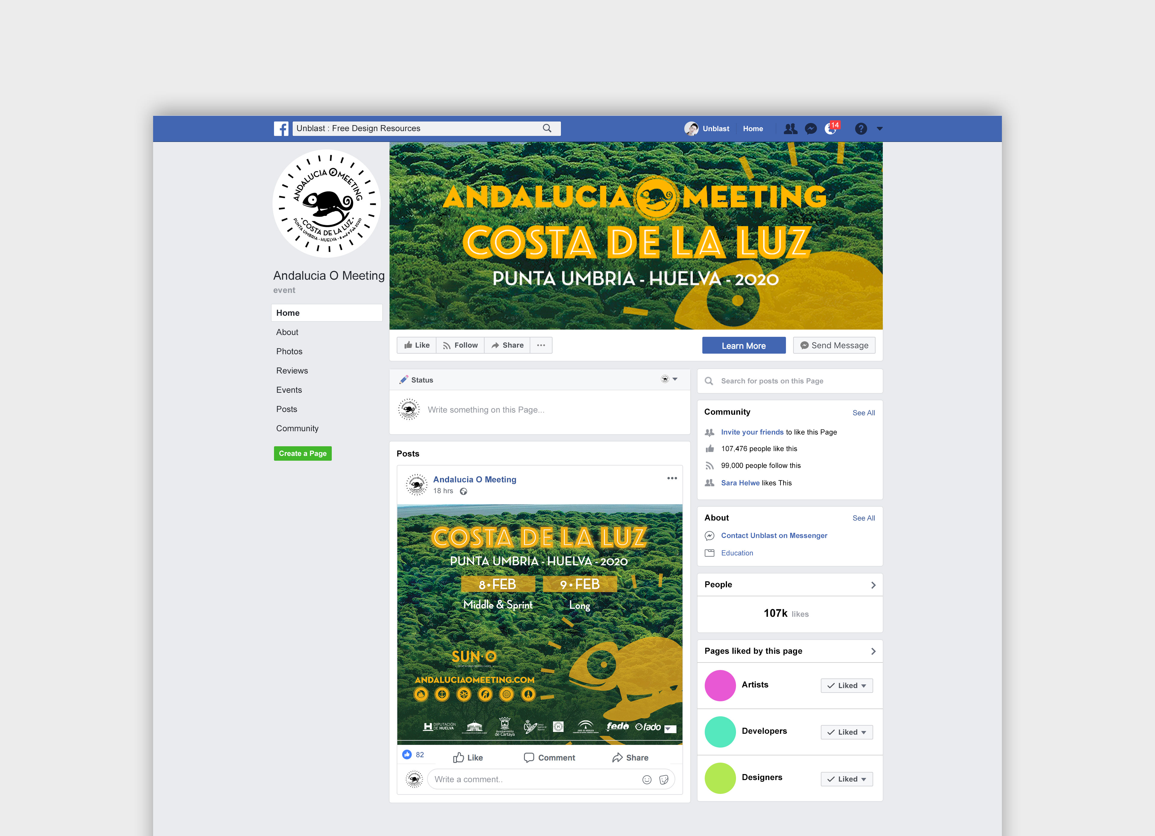Select Photos in the left sidebar
Image resolution: width=1155 pixels, height=836 pixels.
point(289,351)
